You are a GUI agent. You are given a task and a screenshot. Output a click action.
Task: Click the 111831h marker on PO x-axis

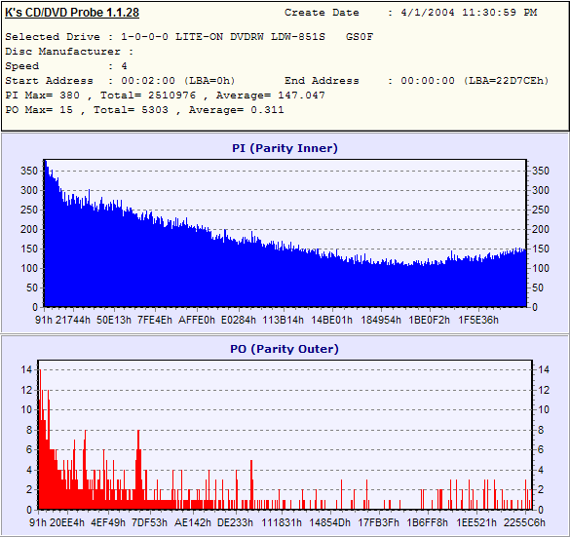point(282,522)
